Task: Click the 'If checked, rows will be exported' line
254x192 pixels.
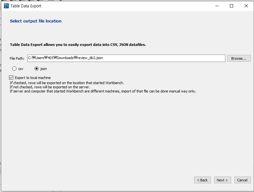Action: click(67, 83)
